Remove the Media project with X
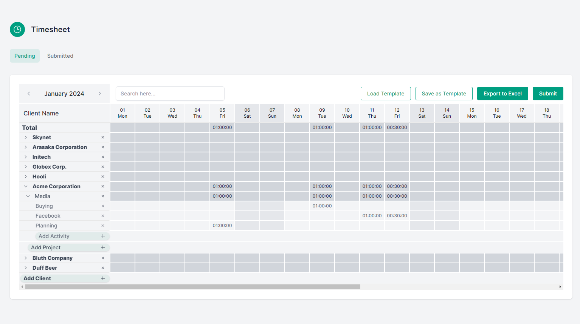Viewport: 580px width, 324px height. tap(102, 196)
